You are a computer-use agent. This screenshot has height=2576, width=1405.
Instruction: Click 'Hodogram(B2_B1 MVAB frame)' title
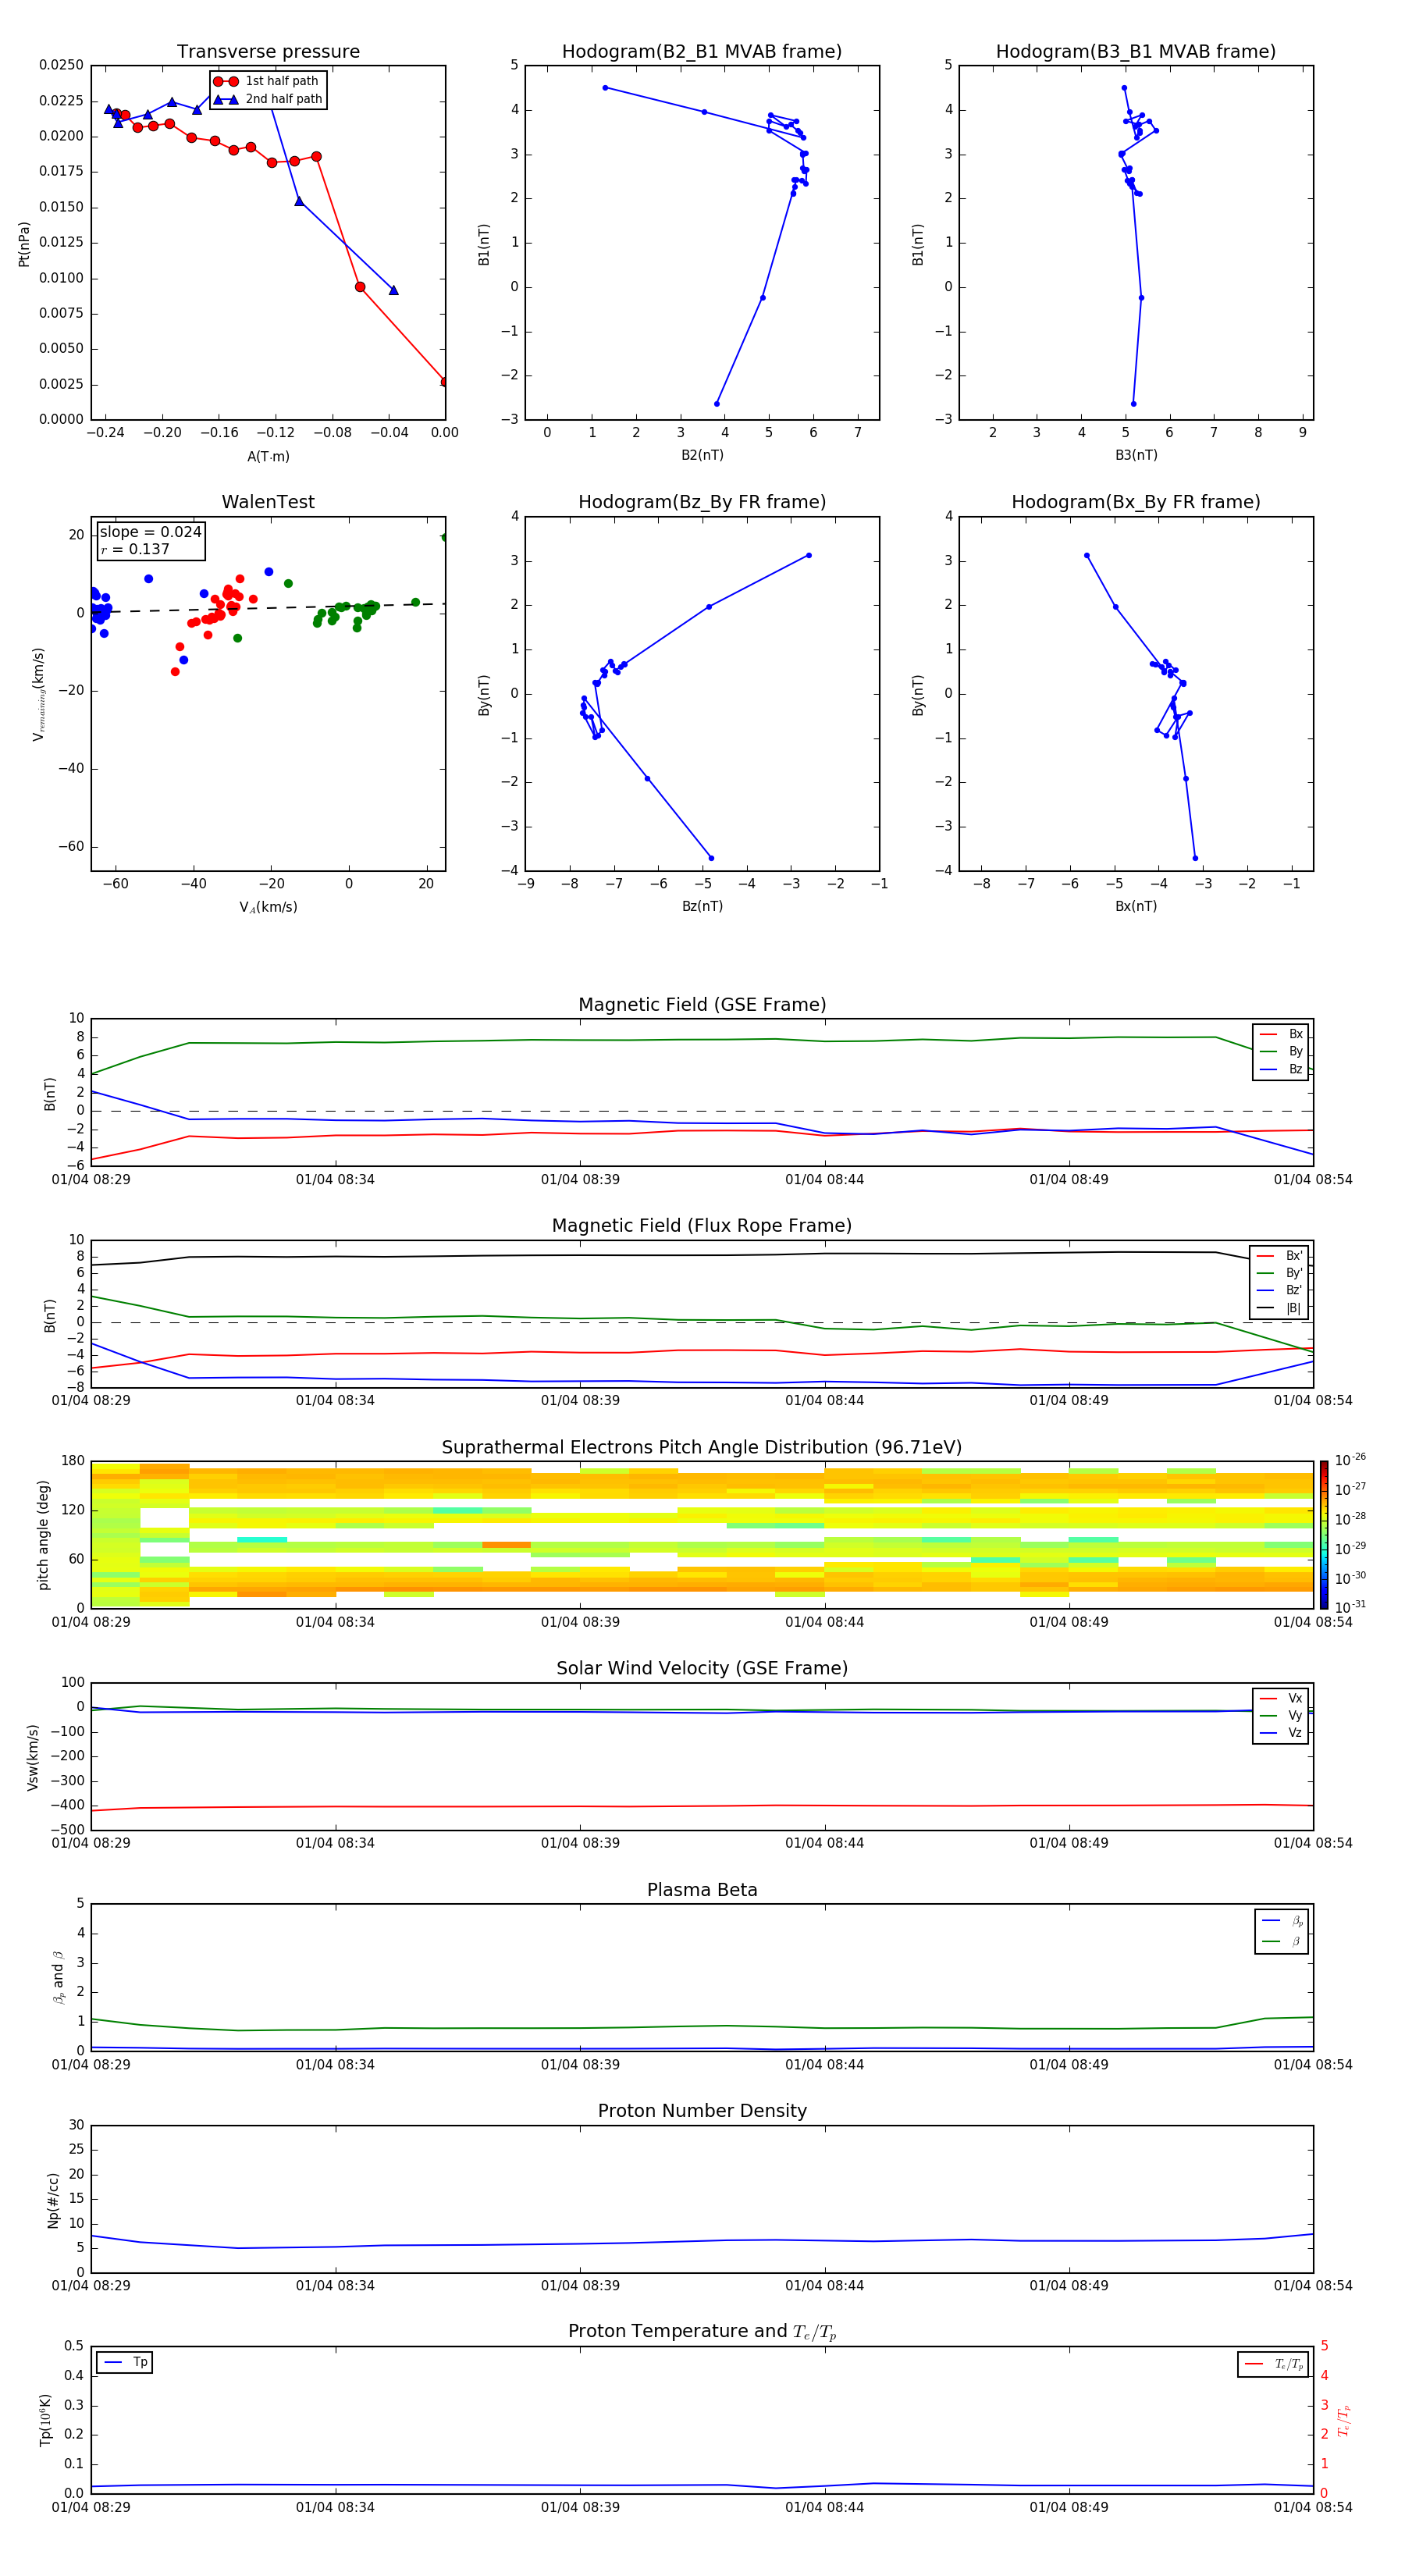(x=702, y=51)
